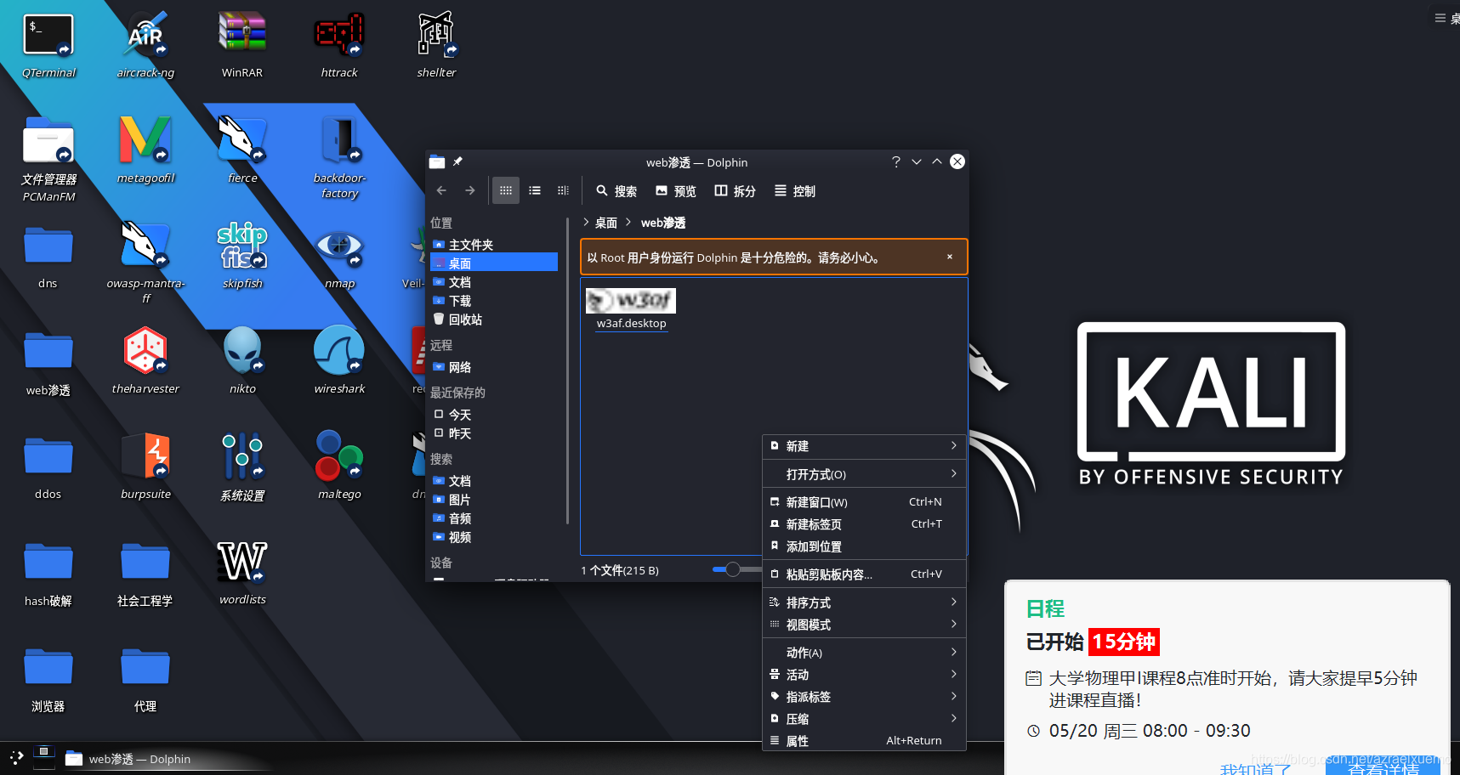
Task: Toggle the 预览 preview button
Action: 676,191
